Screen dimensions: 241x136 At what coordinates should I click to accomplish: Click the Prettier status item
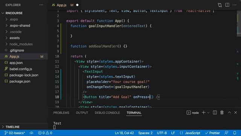[x=212, y=133]
